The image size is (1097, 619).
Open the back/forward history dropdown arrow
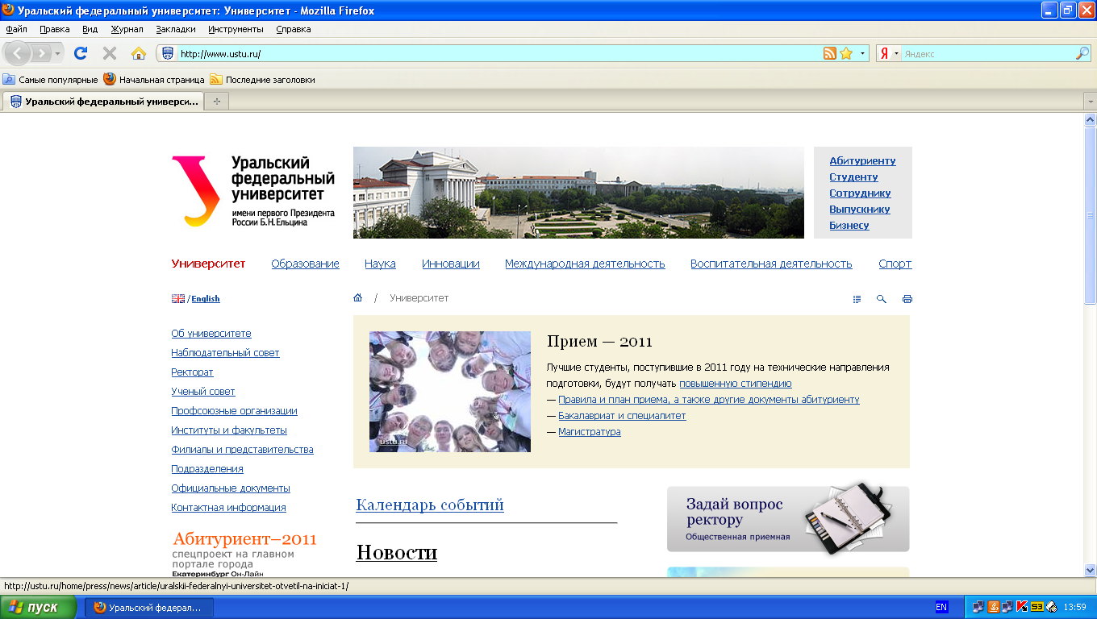[58, 53]
